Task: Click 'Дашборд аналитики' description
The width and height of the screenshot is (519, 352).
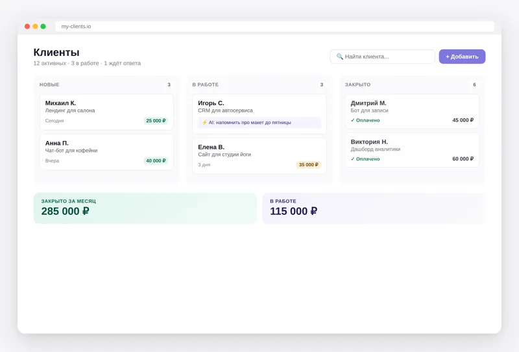Action: coord(376,149)
